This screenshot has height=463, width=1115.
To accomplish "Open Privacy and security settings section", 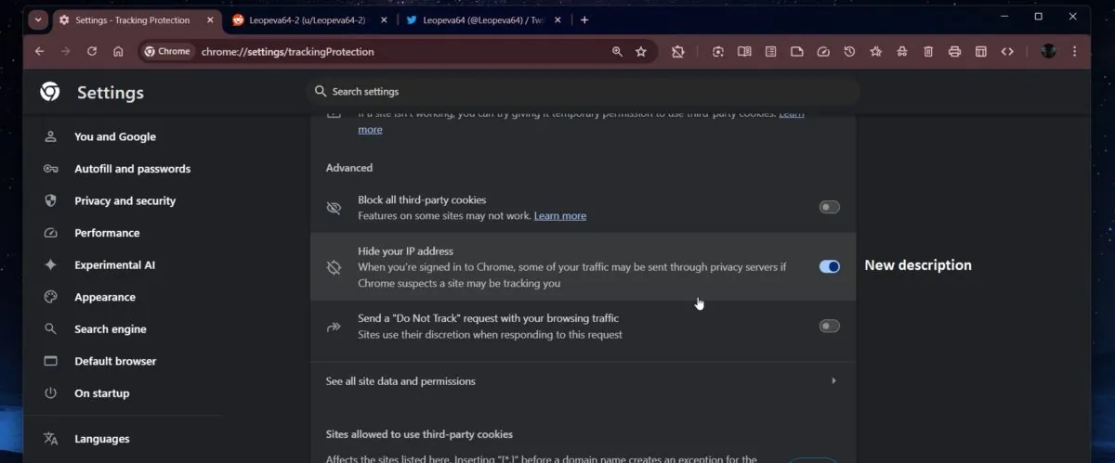I will click(125, 200).
